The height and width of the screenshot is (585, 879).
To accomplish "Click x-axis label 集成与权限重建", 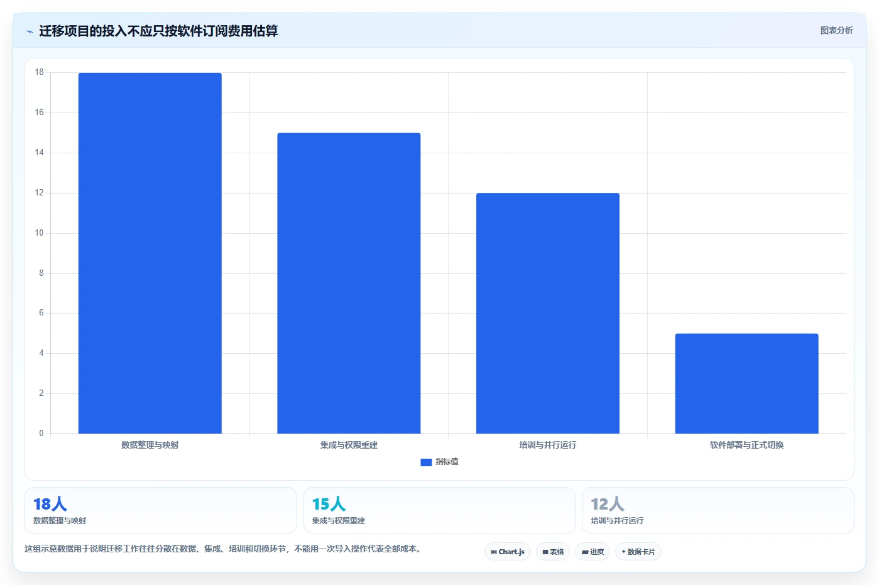I will 349,445.
